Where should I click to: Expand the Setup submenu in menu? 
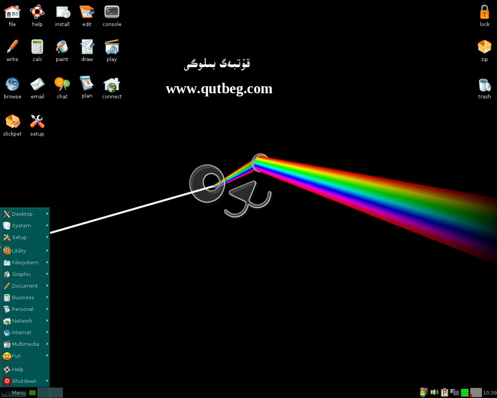point(25,237)
